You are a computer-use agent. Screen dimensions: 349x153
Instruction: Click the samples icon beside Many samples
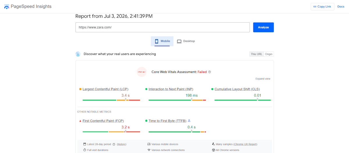[x=213, y=144]
